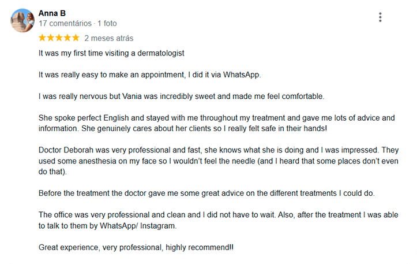
Task: Click the closing line Great experience, highly recommend
Action: pos(136,247)
